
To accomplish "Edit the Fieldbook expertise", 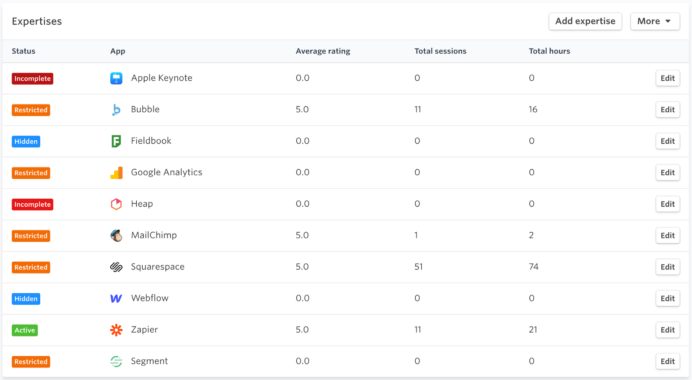I will coord(667,141).
